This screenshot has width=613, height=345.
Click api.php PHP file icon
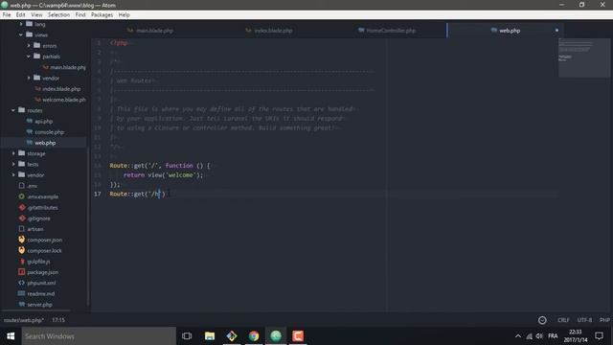pyautogui.click(x=30, y=121)
